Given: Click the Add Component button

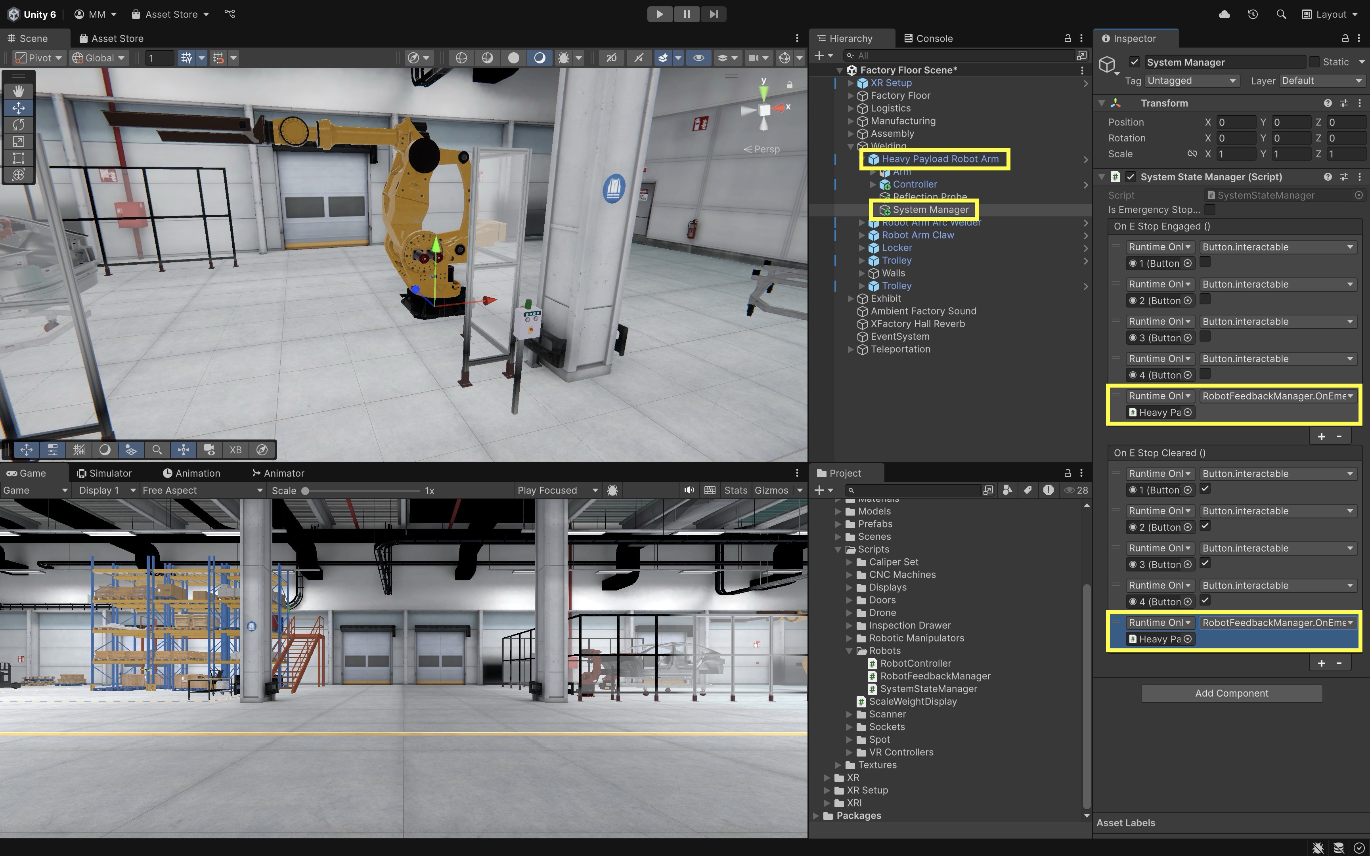Looking at the screenshot, I should 1231,693.
